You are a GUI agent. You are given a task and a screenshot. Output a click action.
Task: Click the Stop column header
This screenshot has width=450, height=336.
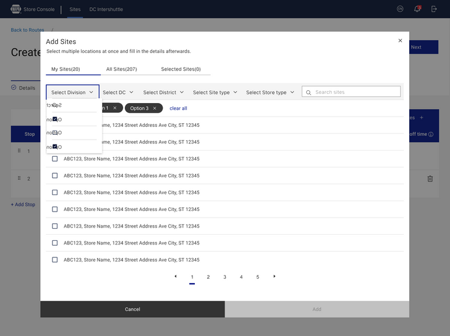tap(30, 134)
